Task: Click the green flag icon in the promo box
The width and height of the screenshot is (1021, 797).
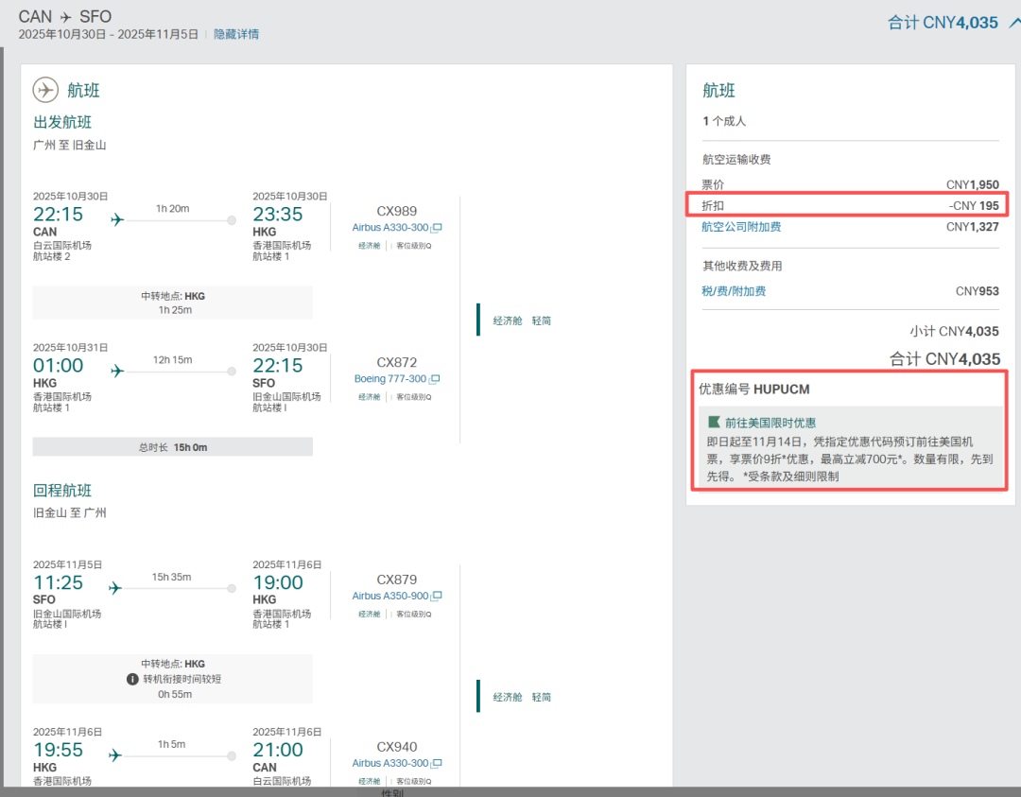Action: click(714, 423)
